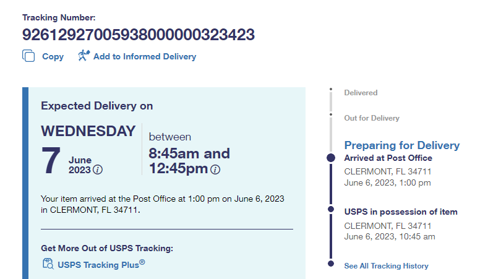Click the Delivered timeline dot
The image size is (488, 279).
coord(331,92)
